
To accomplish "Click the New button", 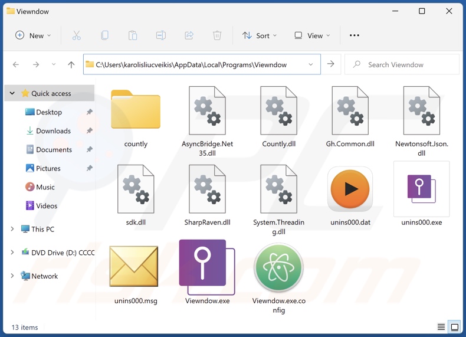I will click(x=33, y=35).
